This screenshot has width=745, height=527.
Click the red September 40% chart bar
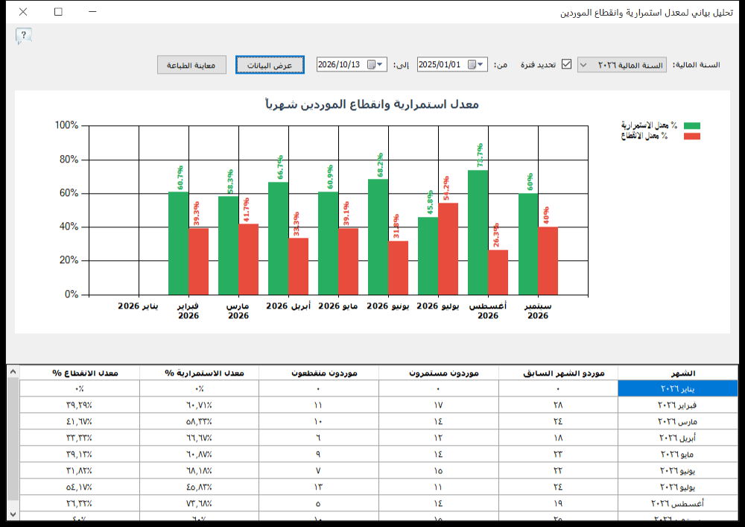(x=548, y=261)
